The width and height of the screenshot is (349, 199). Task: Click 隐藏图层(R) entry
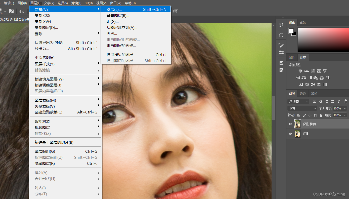pyautogui.click(x=65, y=164)
